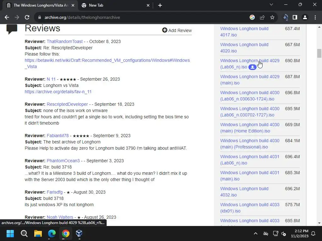Click the Add Review button

177,30
